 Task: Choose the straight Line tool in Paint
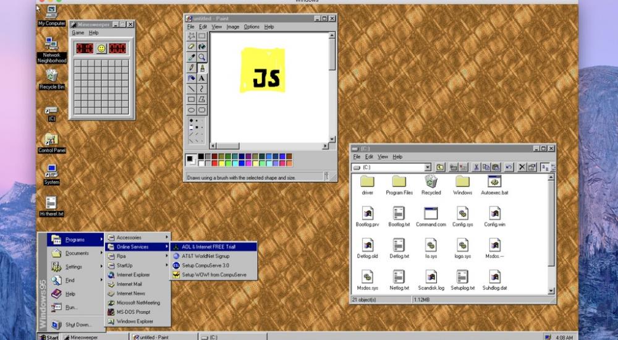pyautogui.click(x=191, y=89)
